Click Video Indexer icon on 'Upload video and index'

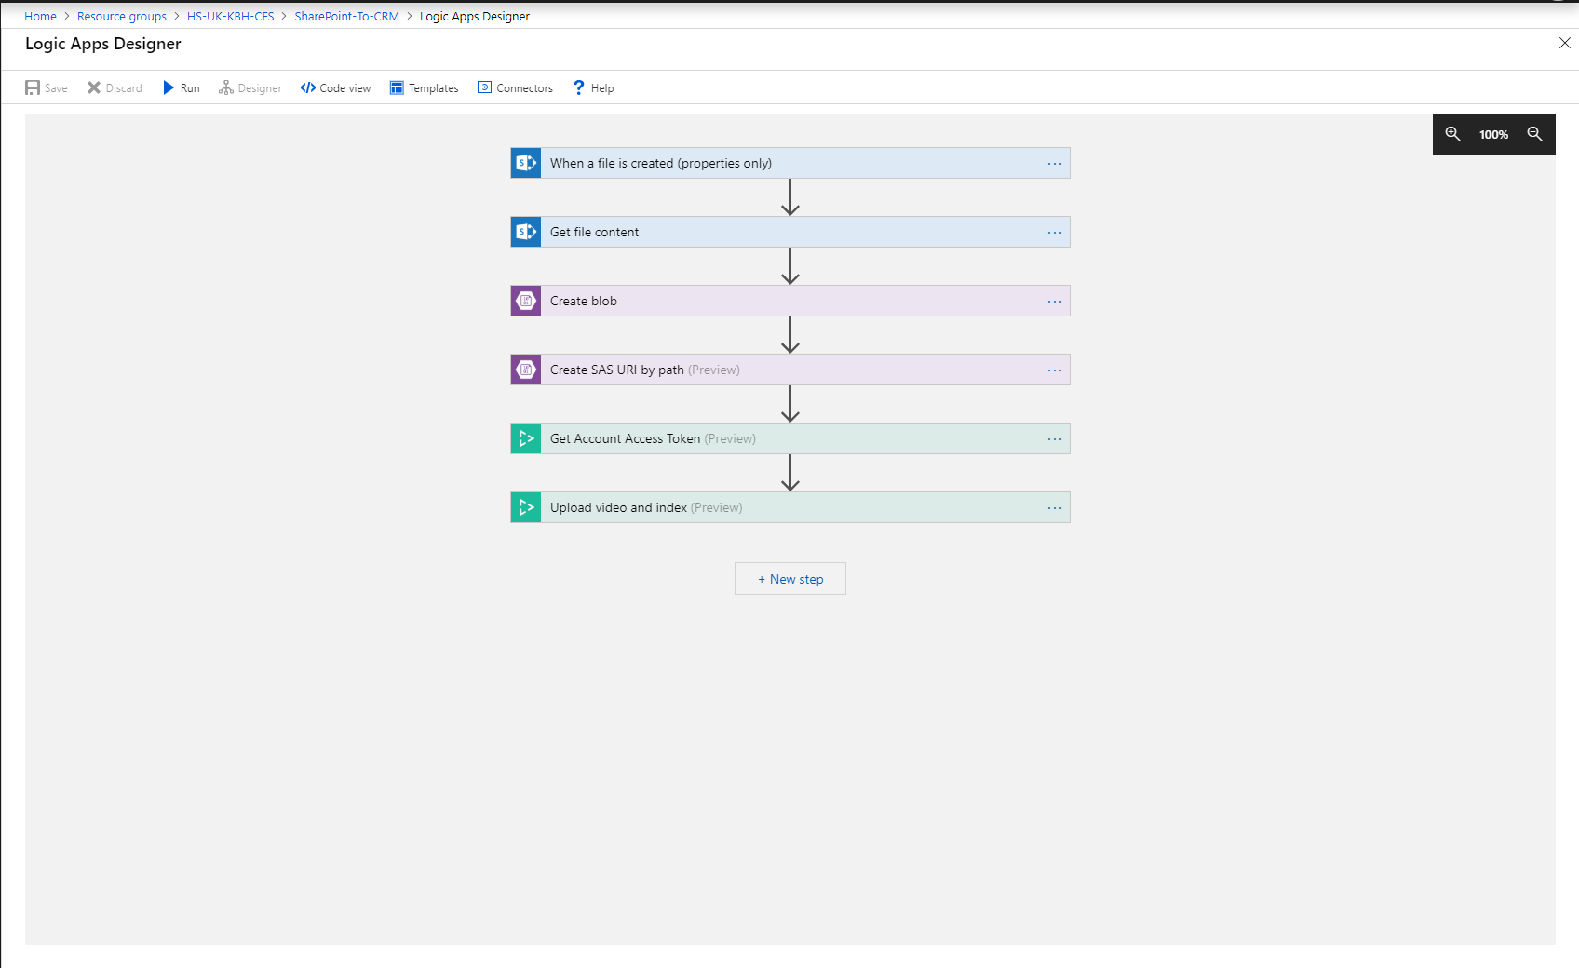coord(526,507)
